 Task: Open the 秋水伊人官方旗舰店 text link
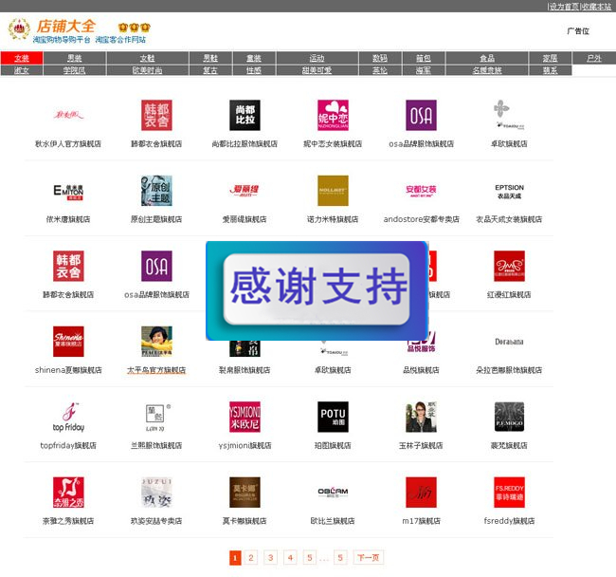click(x=68, y=144)
